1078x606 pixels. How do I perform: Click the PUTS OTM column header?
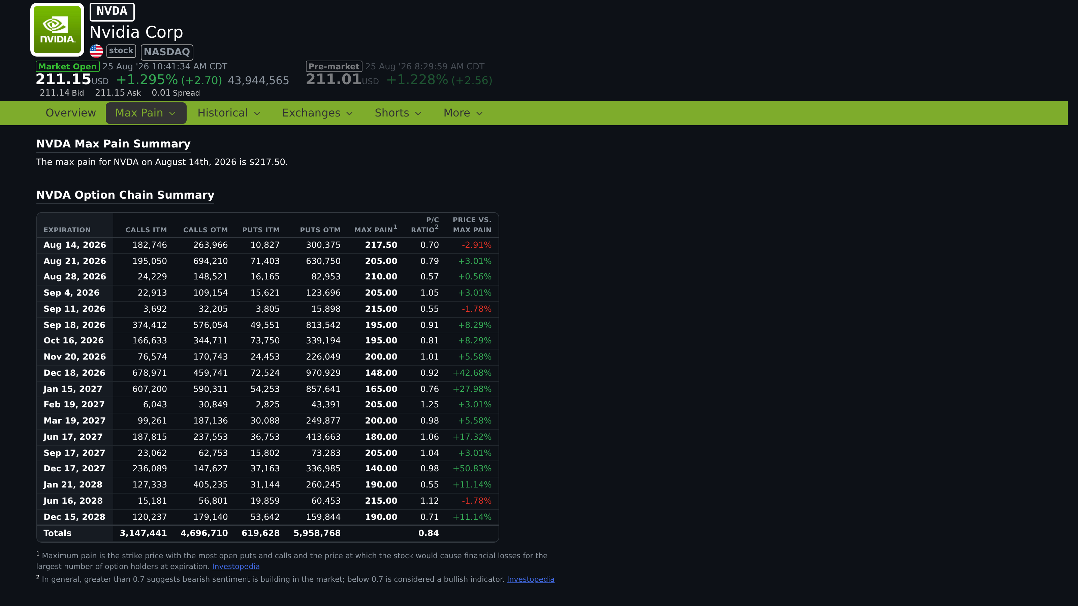pos(320,230)
